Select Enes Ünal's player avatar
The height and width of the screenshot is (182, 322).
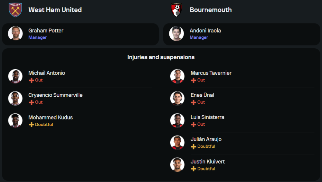point(177,98)
